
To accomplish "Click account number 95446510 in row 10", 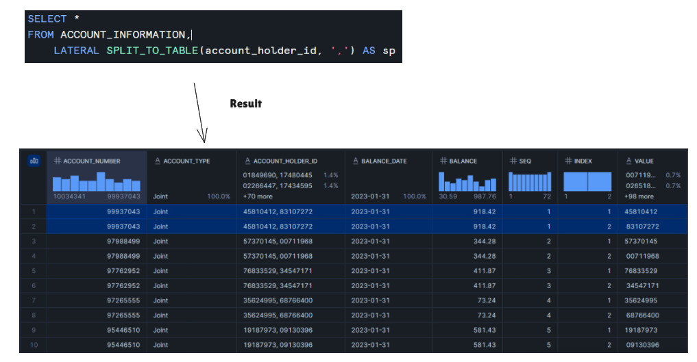I will (123, 345).
